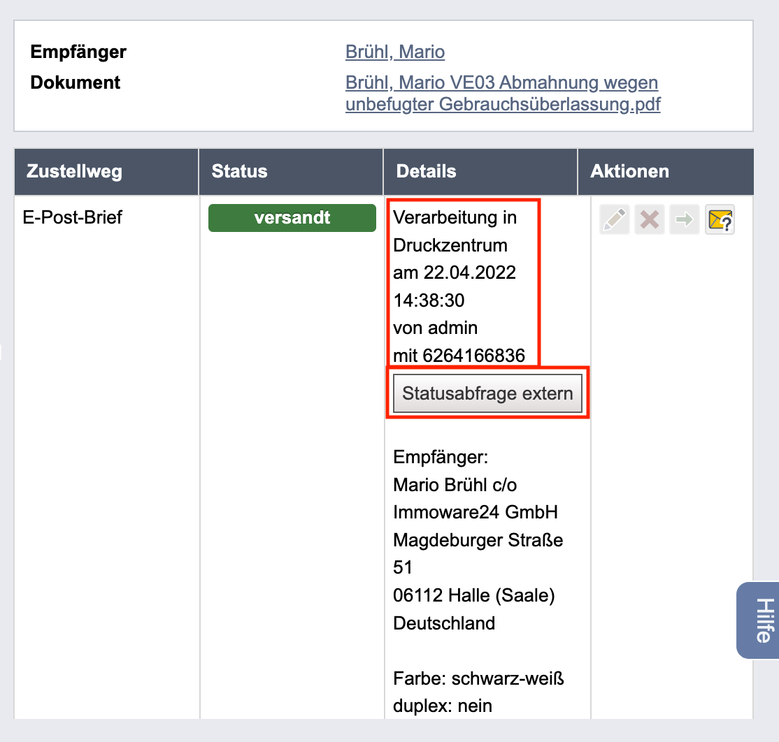Click the bold Dokument label
The width and height of the screenshot is (779, 742).
pos(75,82)
